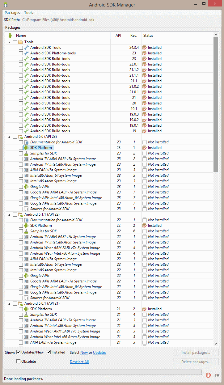Check the API 23 SDK Platform checkbox
Viewport: 224px width, 385px height.
(21, 148)
